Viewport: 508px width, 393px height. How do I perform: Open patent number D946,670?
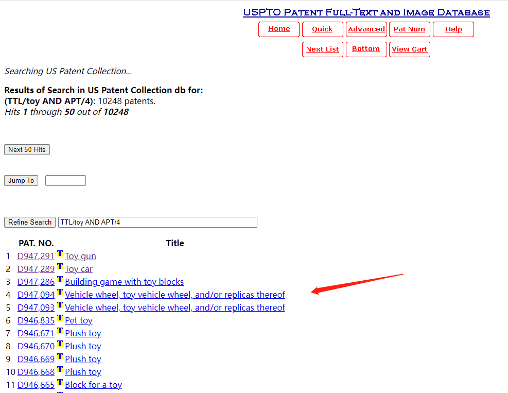[x=36, y=346]
